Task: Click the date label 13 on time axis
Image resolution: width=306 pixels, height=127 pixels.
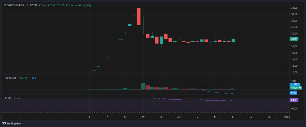Action: [x=125, y=117]
